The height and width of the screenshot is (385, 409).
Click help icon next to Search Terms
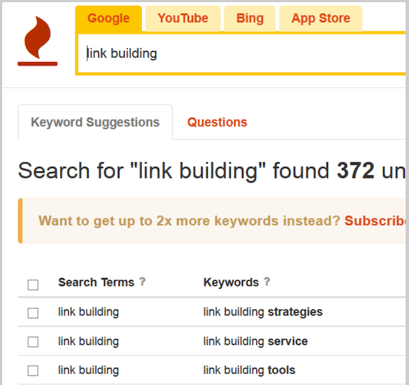tap(142, 282)
